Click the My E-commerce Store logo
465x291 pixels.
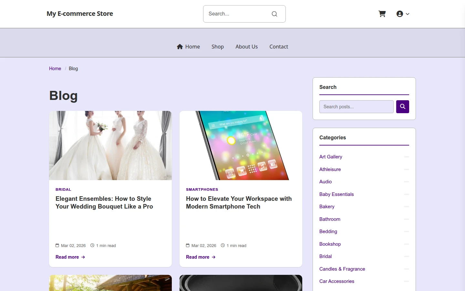coord(80,14)
